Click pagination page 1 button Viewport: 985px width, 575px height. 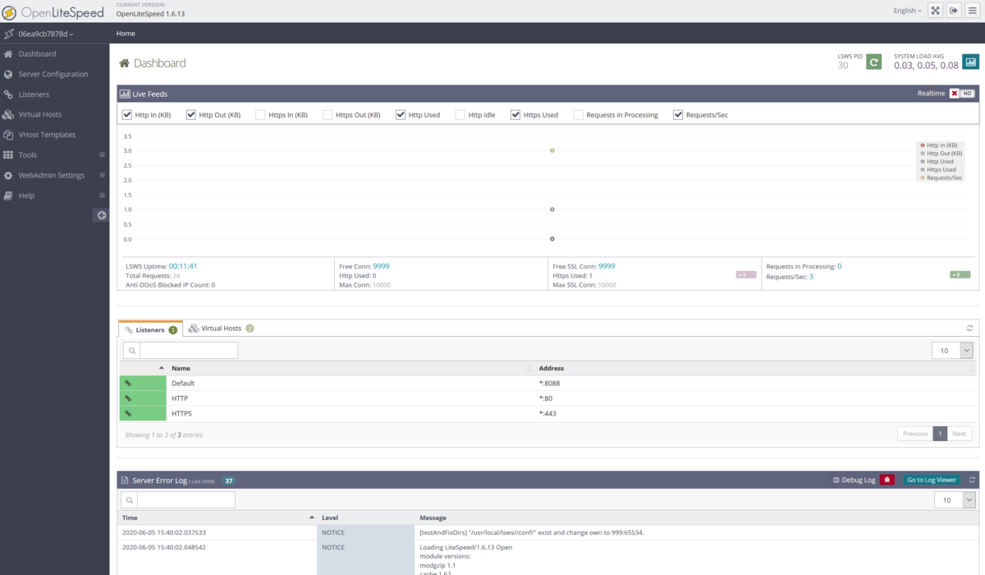[940, 434]
